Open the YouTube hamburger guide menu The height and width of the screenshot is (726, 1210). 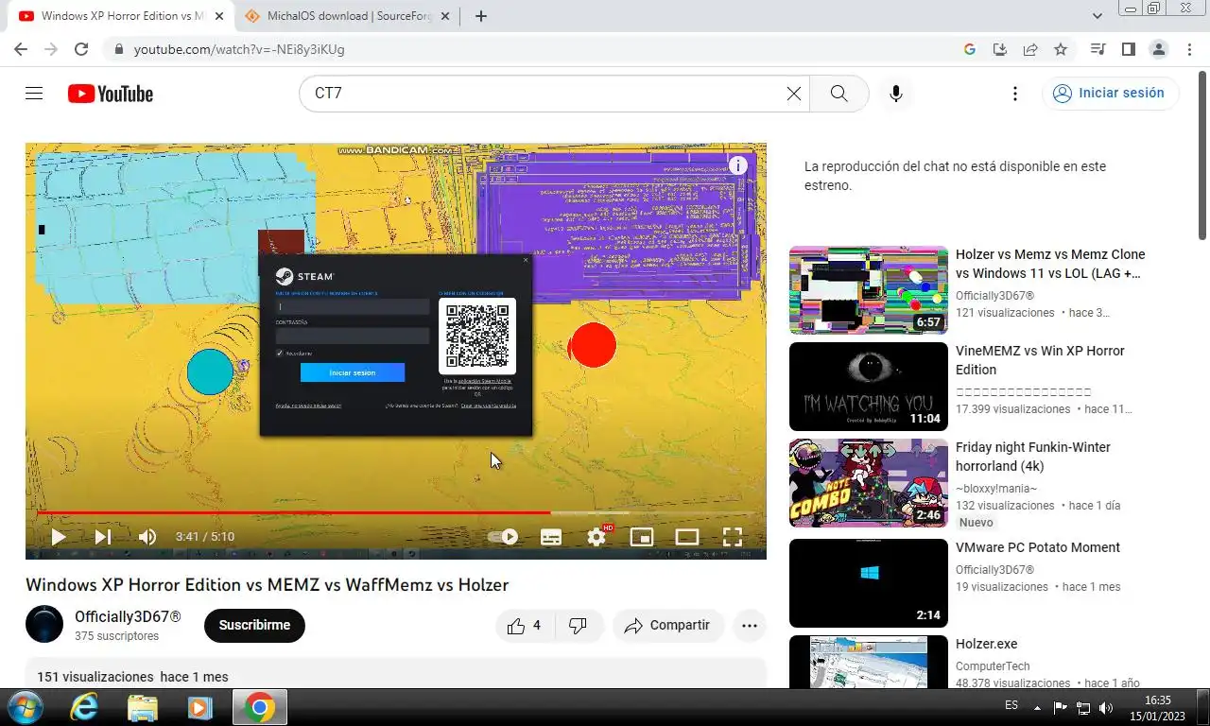click(x=34, y=94)
